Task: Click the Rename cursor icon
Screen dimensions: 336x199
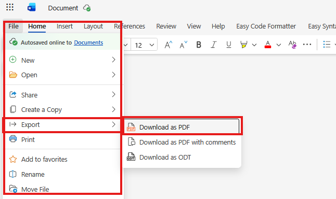Action: [12, 174]
